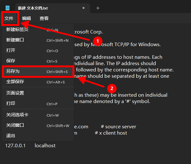This screenshot has height=164, width=191.
Task: Choose 打印 to print the document
Action: [11, 104]
